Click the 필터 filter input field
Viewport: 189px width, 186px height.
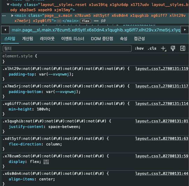coord(67,49)
